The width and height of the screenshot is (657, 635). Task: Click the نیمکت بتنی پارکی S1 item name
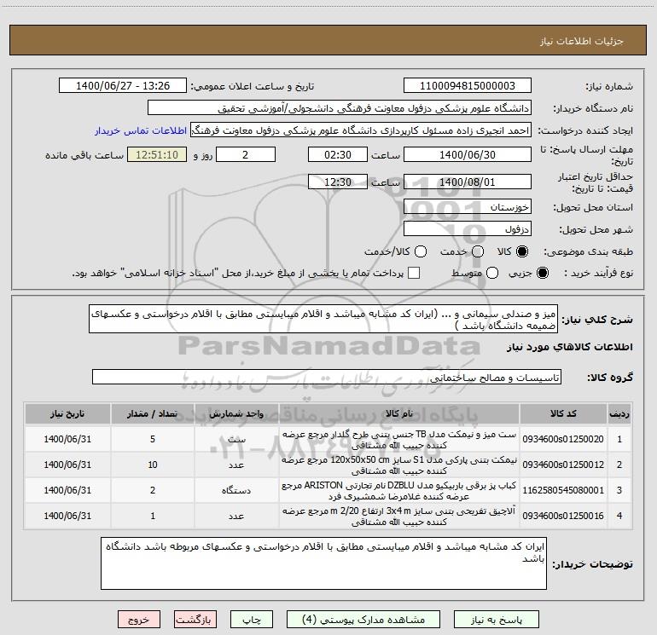(x=399, y=465)
